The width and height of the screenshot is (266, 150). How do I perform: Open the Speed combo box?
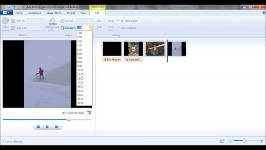click(x=84, y=21)
